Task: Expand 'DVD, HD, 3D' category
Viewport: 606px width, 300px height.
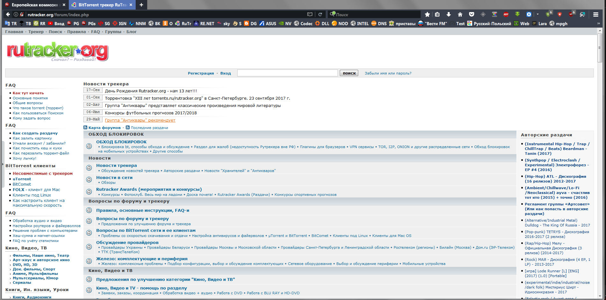Action: (25, 265)
